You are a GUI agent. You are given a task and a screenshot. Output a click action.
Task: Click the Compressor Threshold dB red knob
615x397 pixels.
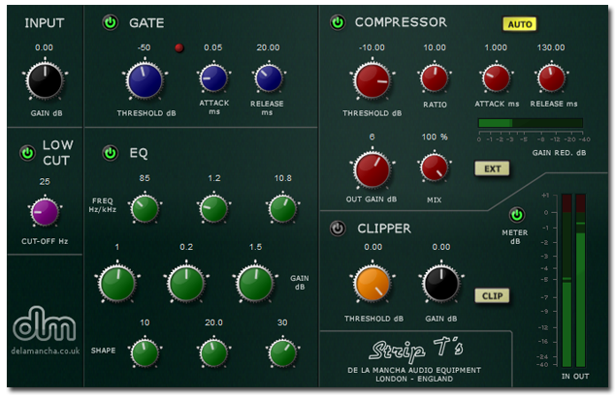click(372, 80)
